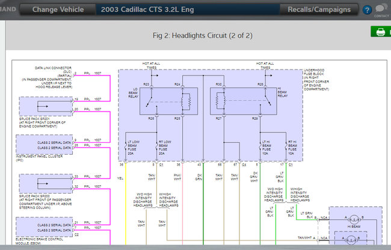The width and height of the screenshot is (391, 250).
Task: Open the Contact chat bubble icon
Action: tap(381, 10)
